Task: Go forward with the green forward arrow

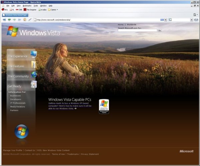Action: (x=14, y=20)
